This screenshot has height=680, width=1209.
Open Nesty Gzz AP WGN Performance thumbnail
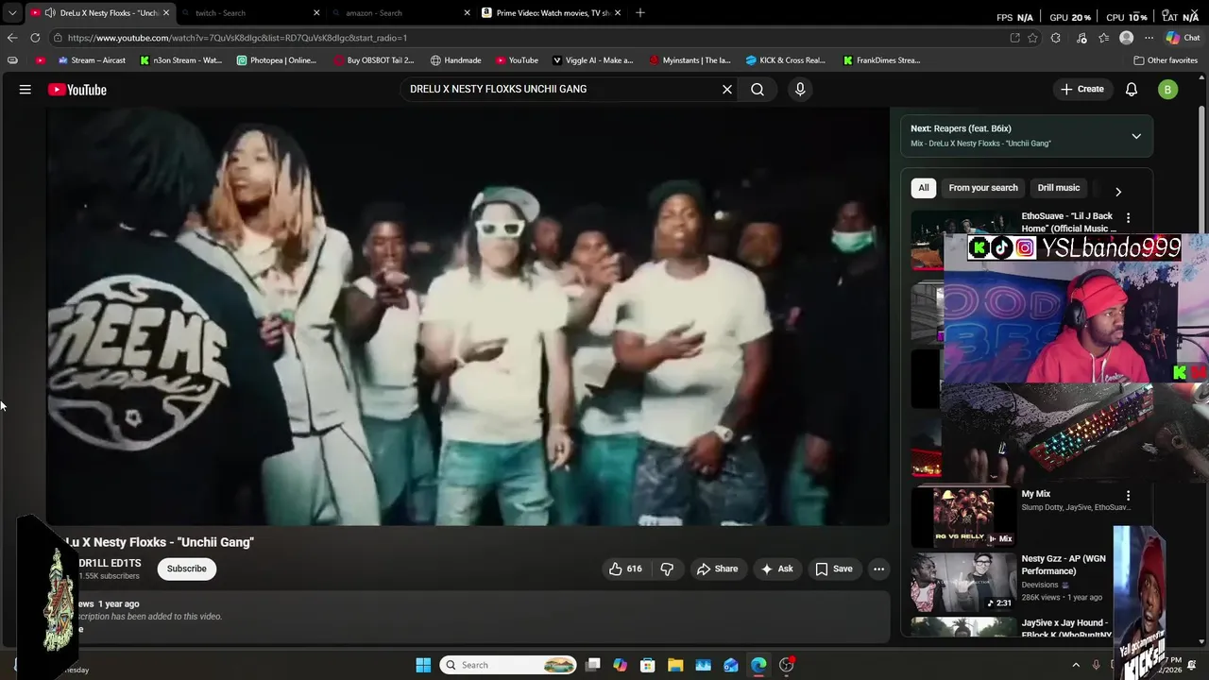tap(963, 582)
